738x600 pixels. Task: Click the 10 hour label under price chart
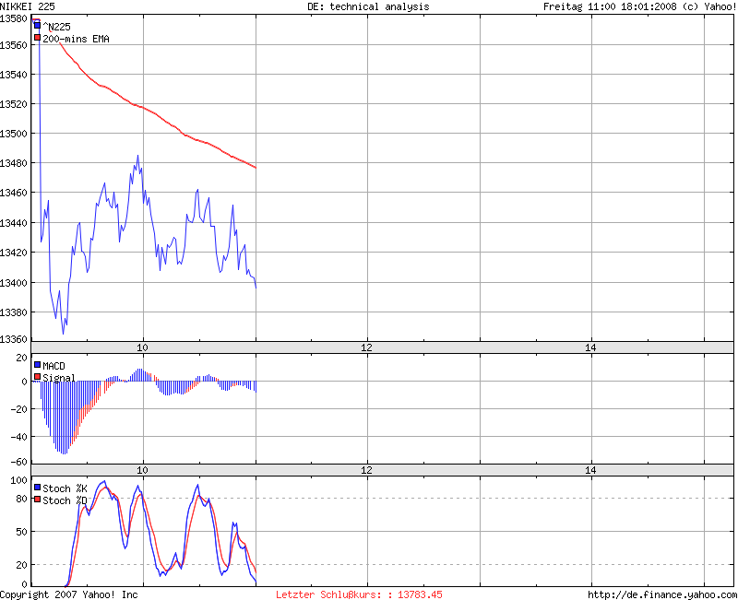click(142, 348)
